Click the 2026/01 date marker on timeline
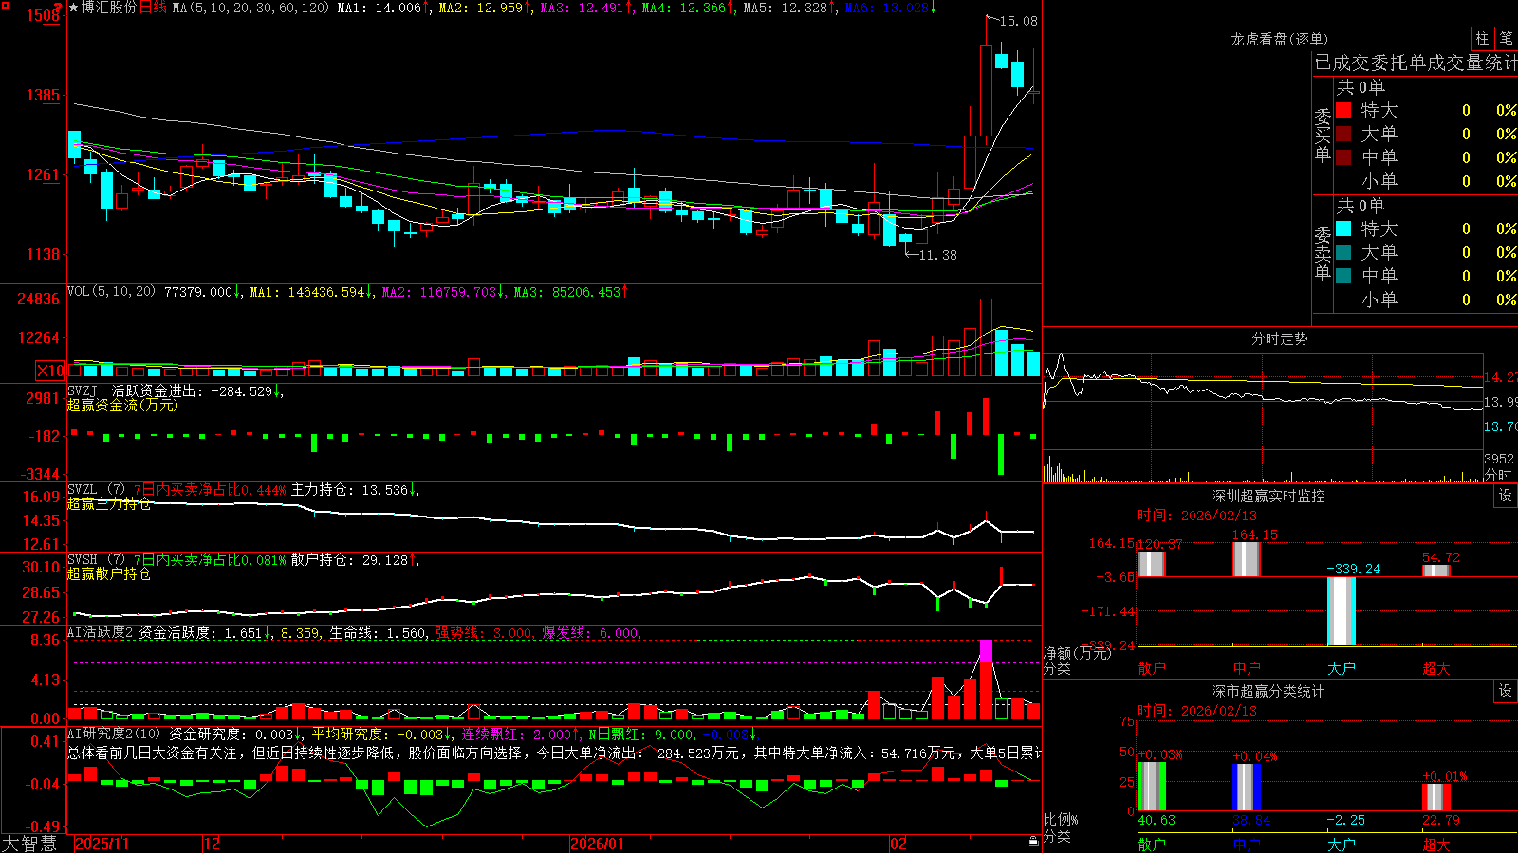This screenshot has height=853, width=1518. 598,844
